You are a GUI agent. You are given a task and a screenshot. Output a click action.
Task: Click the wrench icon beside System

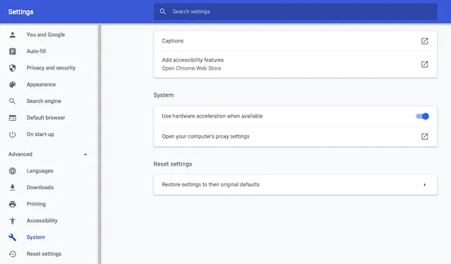click(12, 237)
